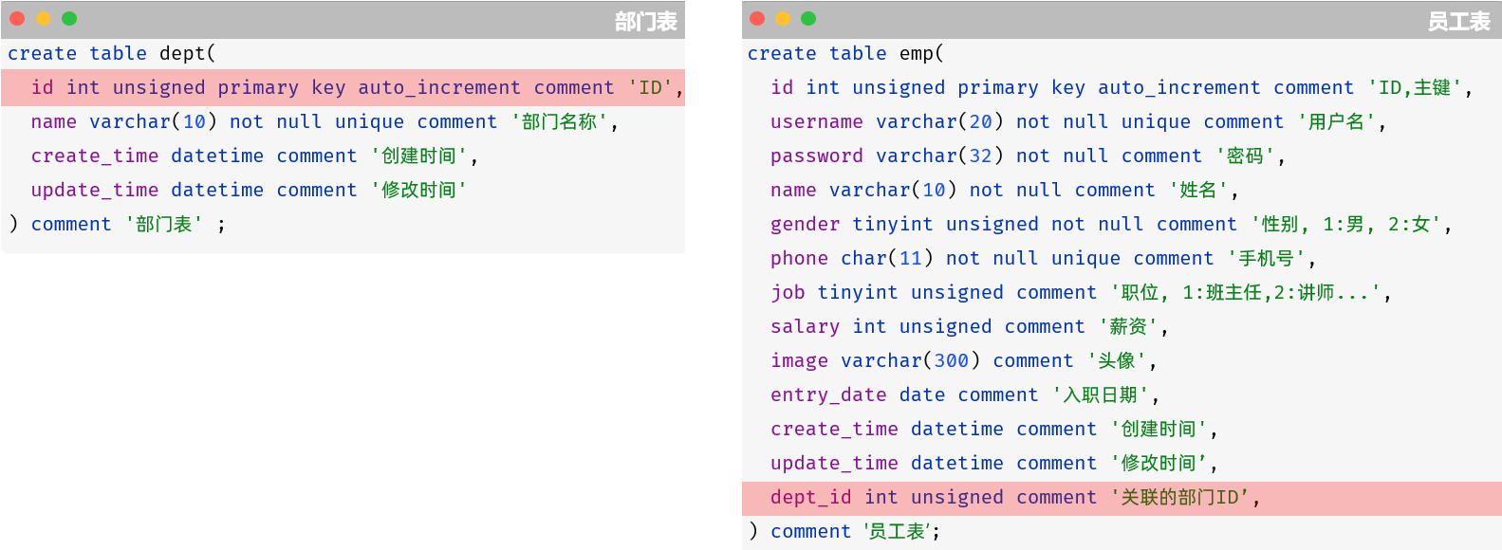Click the phone char(11) line
Viewport: 1502px width, 550px height.
coord(1043,259)
